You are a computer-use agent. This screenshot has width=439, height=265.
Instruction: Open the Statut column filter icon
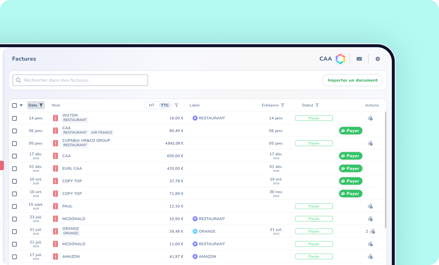(x=317, y=105)
